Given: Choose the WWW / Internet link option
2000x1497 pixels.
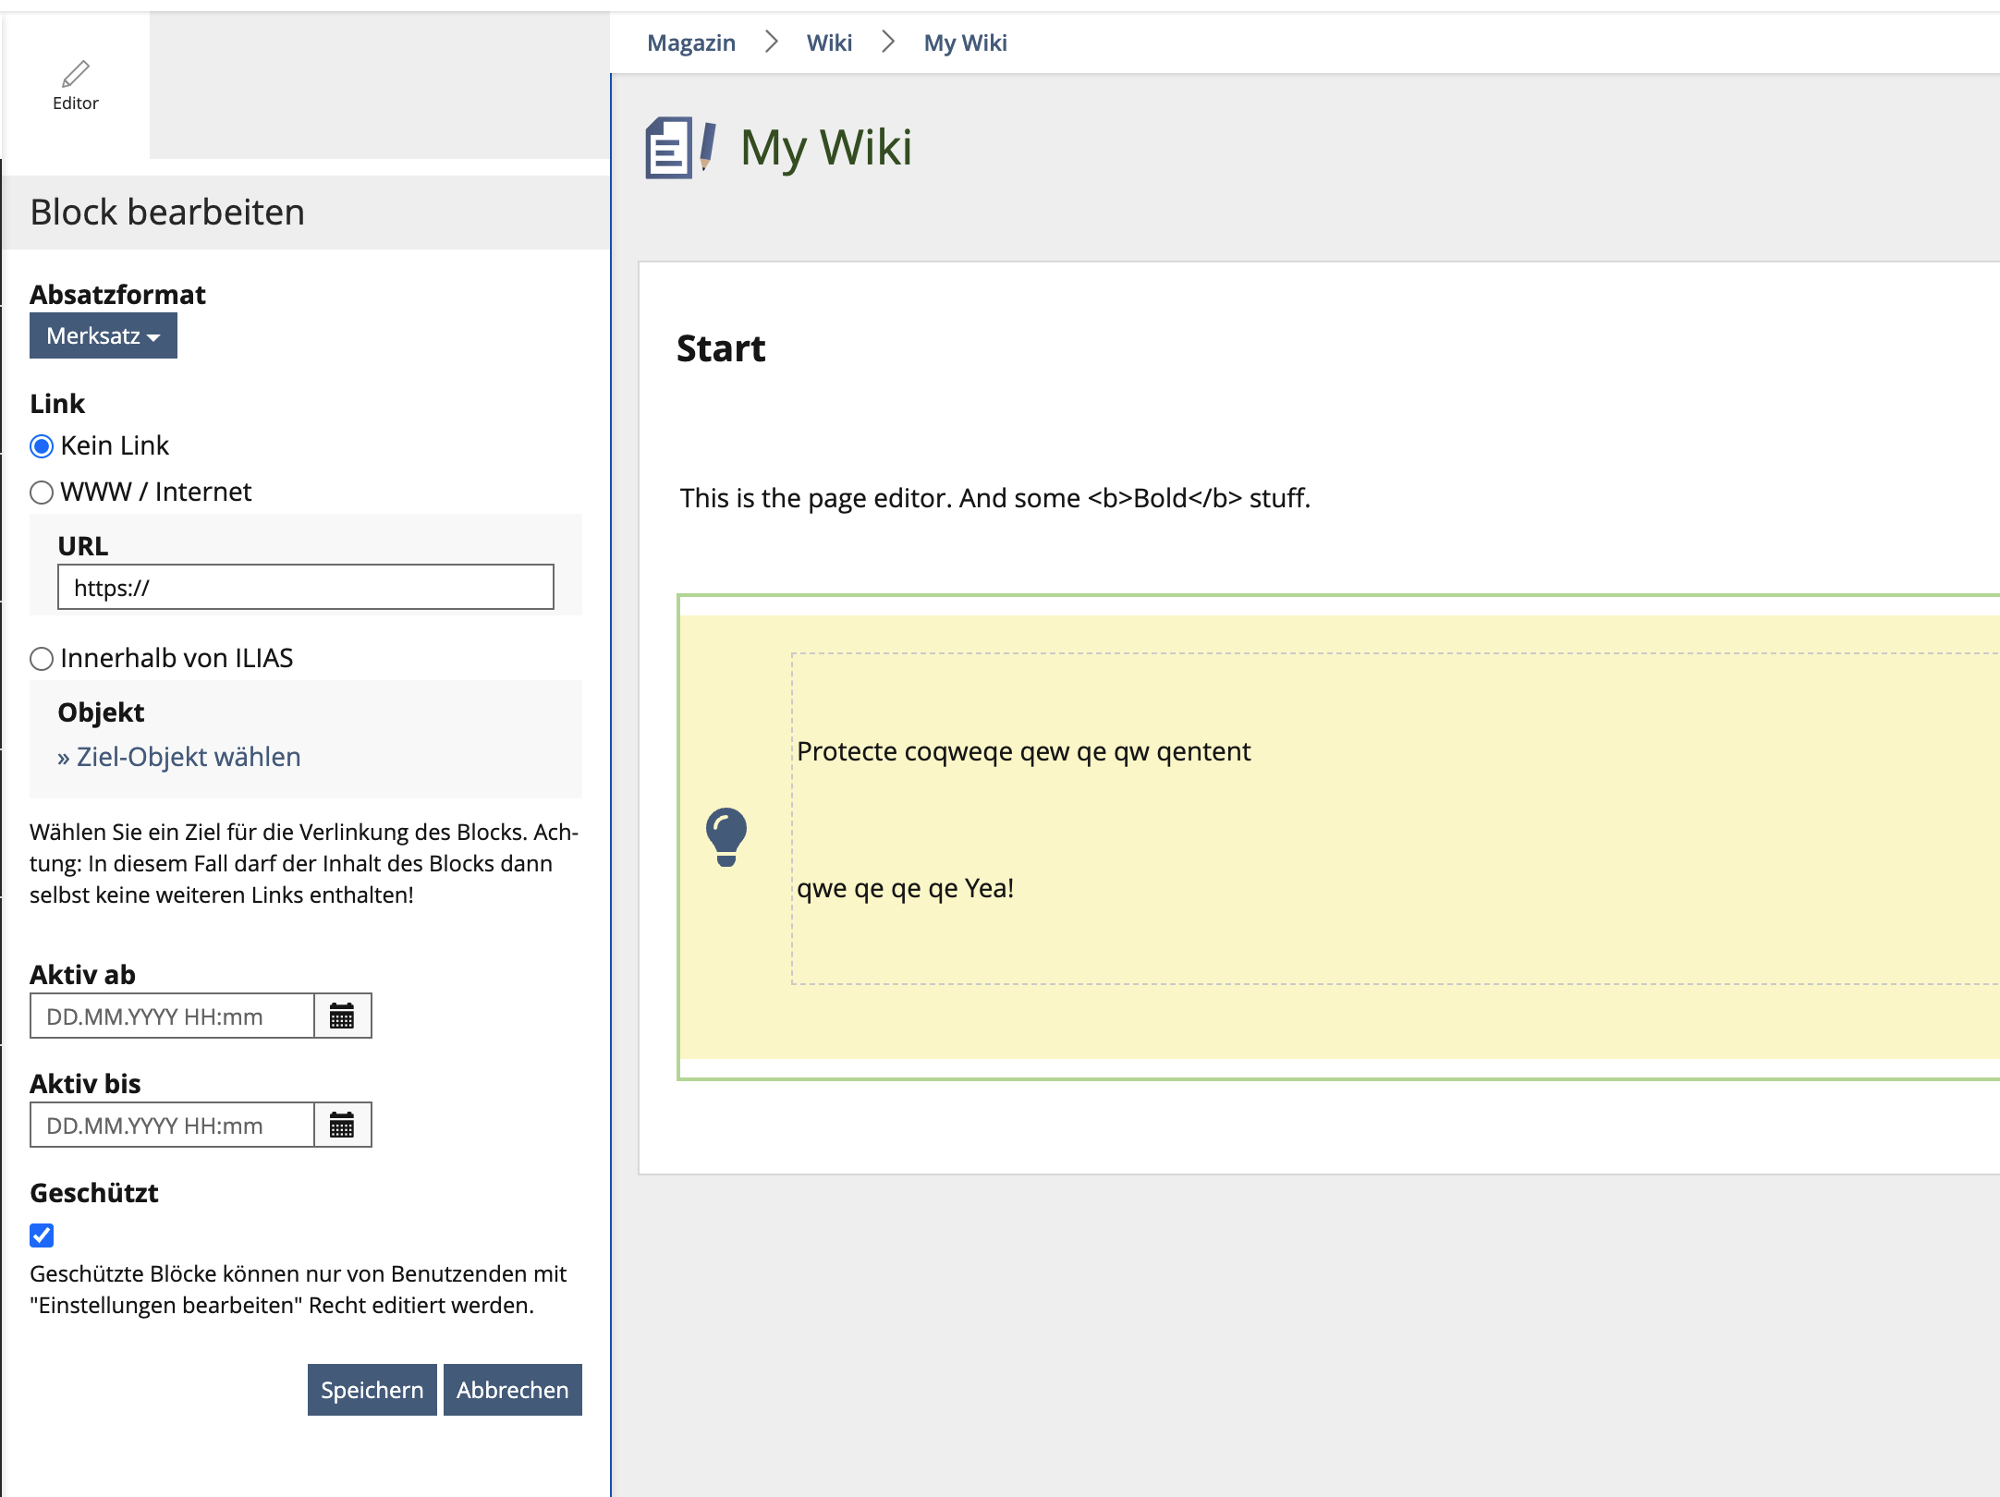Looking at the screenshot, I should point(42,493).
